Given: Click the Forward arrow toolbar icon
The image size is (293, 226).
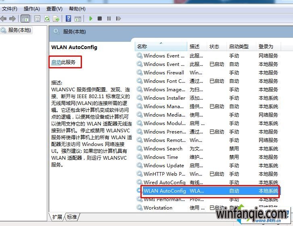Looking at the screenshot, I should pos(13,18).
